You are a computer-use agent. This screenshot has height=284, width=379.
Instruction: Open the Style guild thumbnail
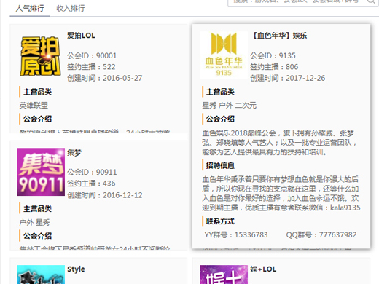41,275
